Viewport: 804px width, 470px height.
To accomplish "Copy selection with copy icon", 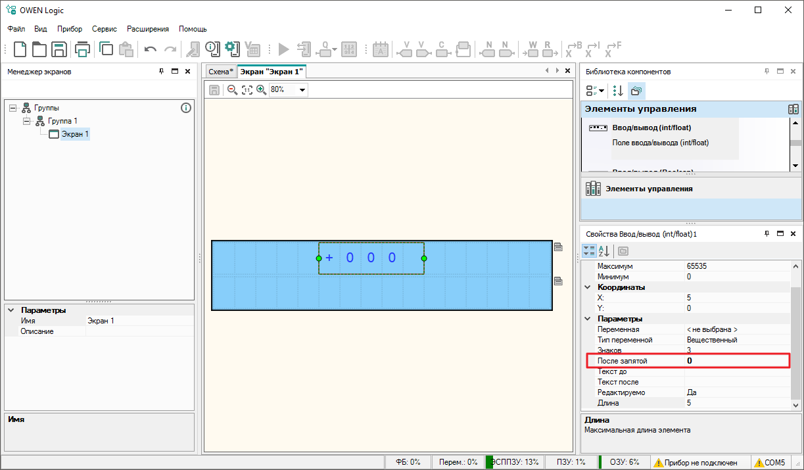I will tap(106, 49).
